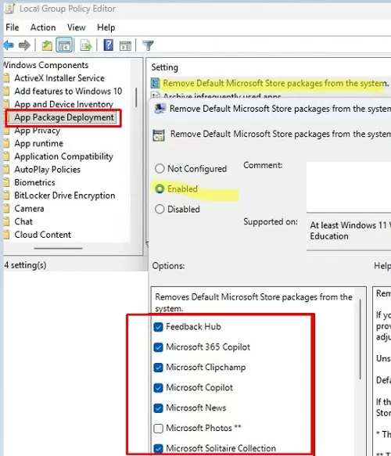Image resolution: width=391 pixels, height=456 pixels.
Task: Uncheck the Microsoft Copilot checkbox
Action: pos(158,388)
